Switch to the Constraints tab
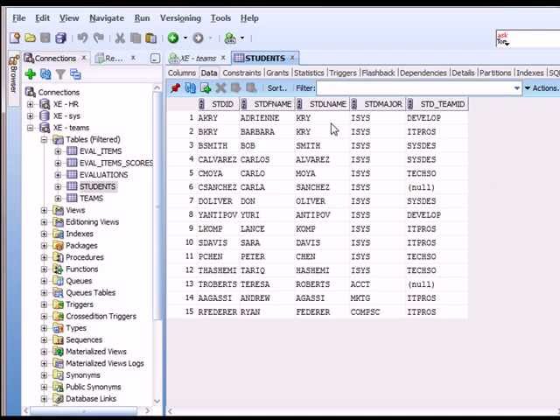Image resolution: width=560 pixels, height=420 pixels. coord(241,73)
